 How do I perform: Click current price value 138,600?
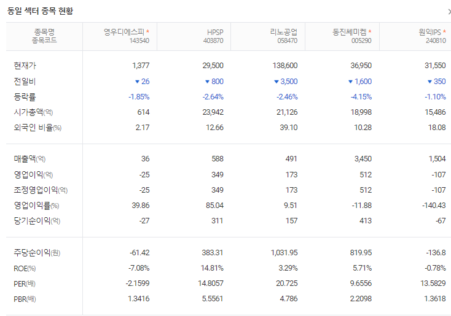click(285, 66)
